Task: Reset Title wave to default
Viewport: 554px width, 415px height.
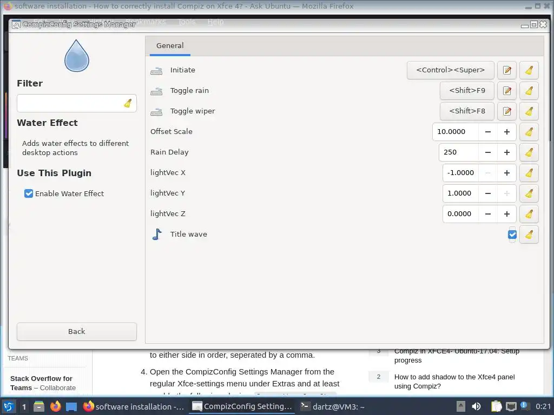Action: 529,235
